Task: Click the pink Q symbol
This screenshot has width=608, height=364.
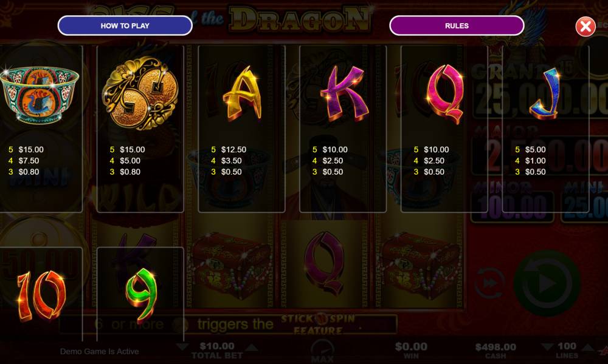Action: [445, 94]
